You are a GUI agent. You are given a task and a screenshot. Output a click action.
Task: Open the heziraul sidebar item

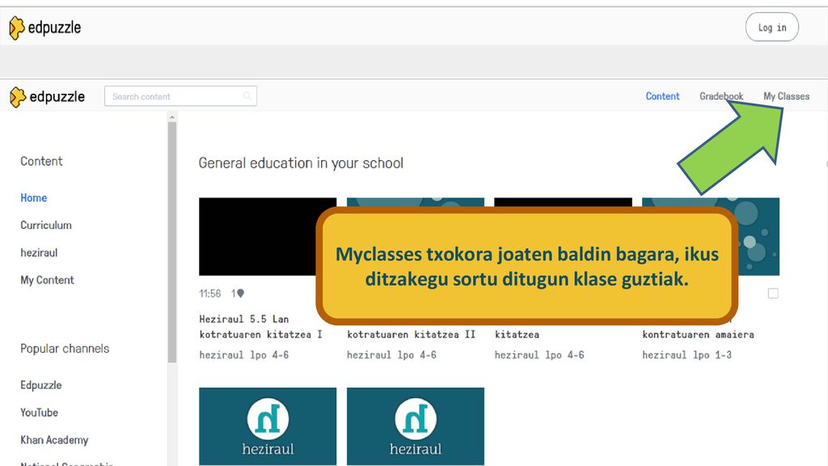coord(39,252)
